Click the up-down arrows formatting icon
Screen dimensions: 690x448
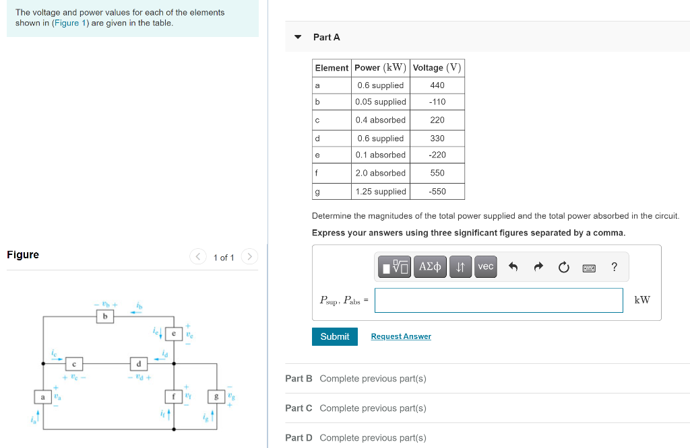pyautogui.click(x=460, y=266)
